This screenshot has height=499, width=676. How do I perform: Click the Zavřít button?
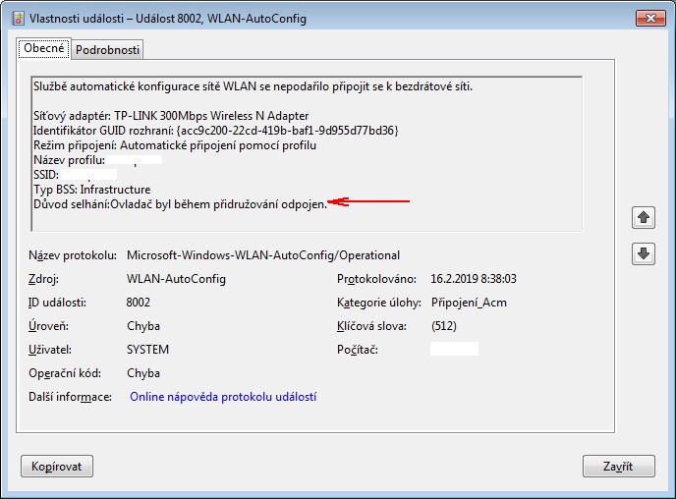point(618,466)
